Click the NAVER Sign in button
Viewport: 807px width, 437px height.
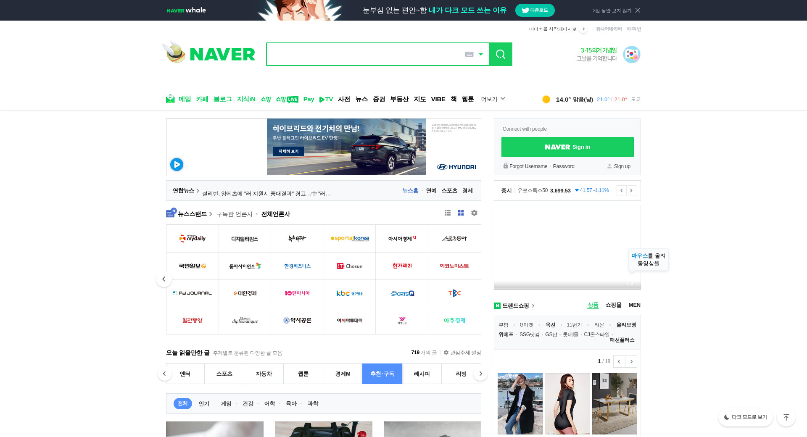(x=567, y=147)
